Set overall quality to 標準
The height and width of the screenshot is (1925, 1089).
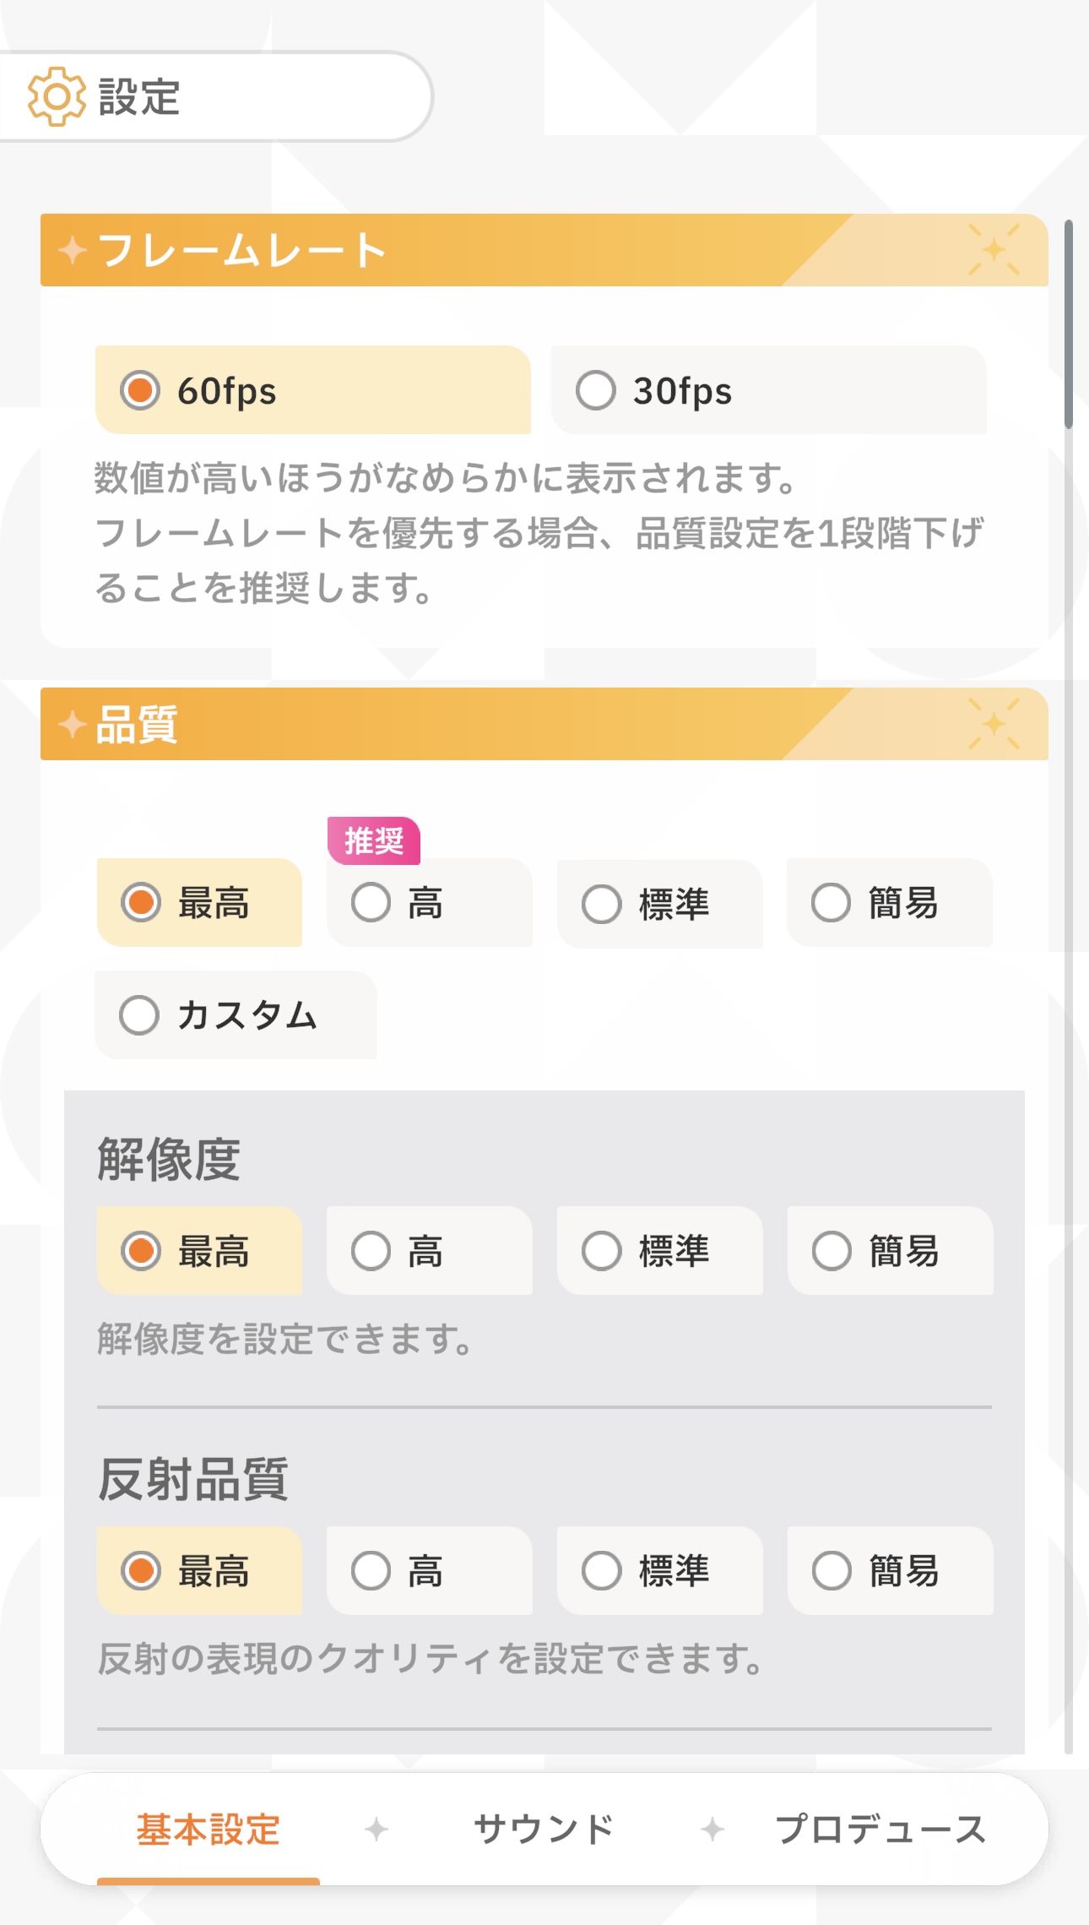point(659,904)
